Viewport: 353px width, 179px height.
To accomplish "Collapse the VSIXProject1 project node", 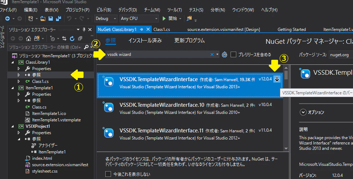I will [x=12, y=126].
